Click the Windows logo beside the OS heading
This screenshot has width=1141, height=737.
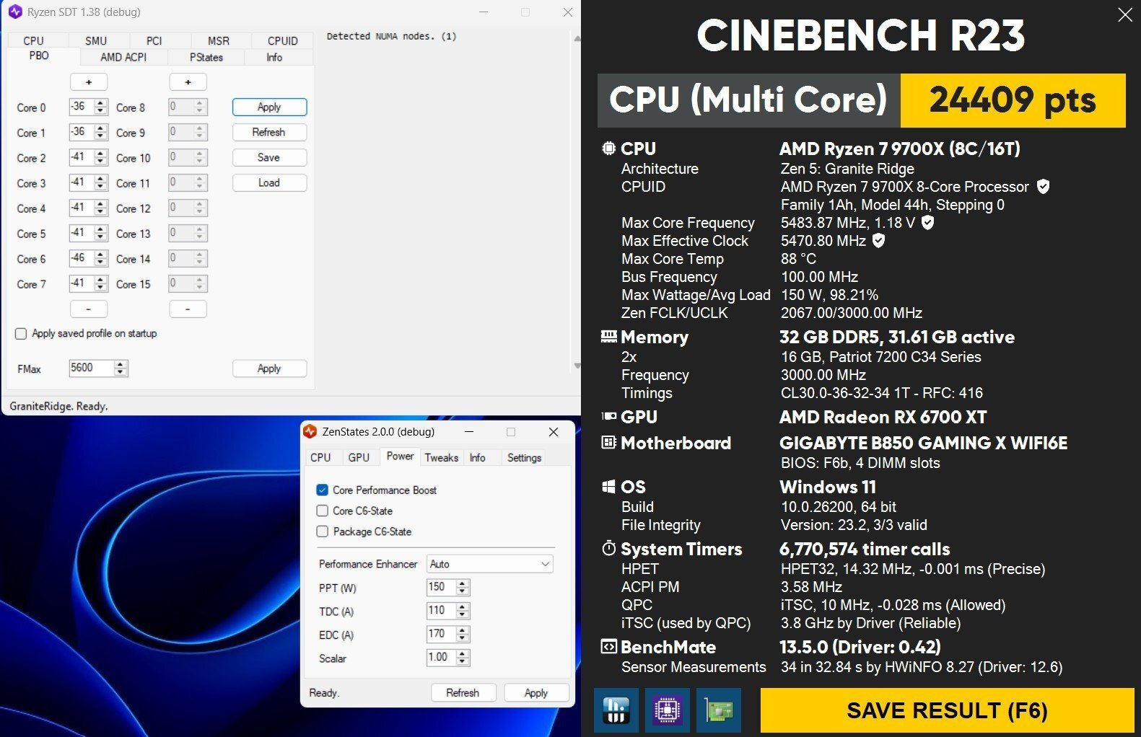tap(609, 487)
